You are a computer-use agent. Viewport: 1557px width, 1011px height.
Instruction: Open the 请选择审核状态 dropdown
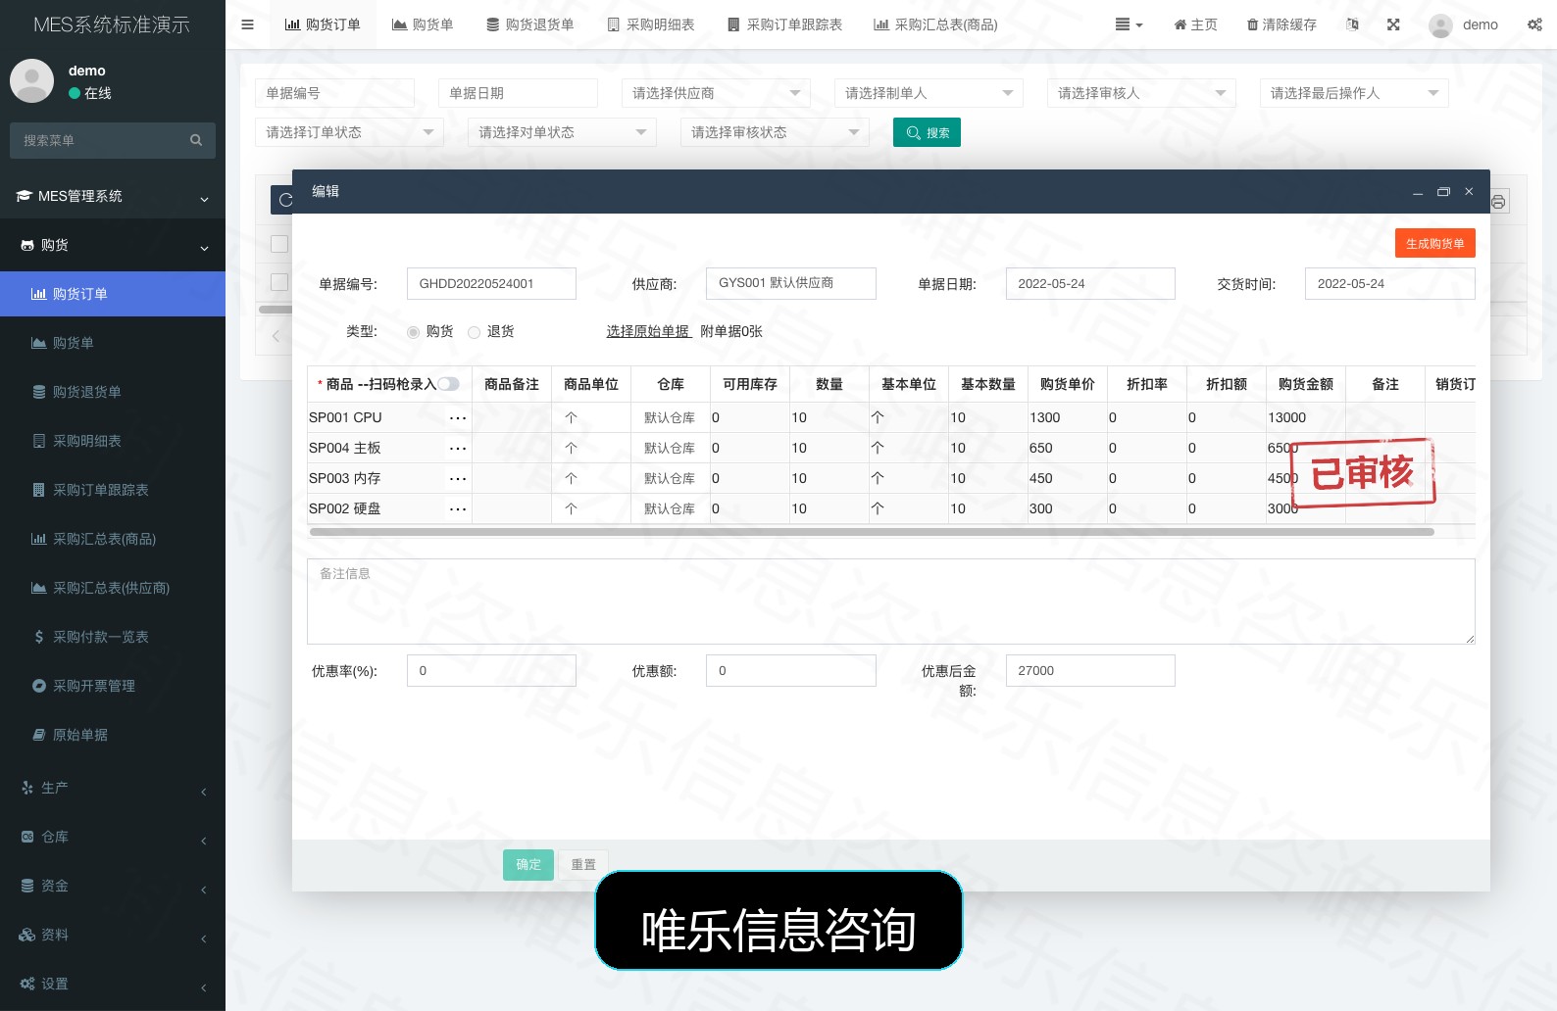tap(775, 132)
